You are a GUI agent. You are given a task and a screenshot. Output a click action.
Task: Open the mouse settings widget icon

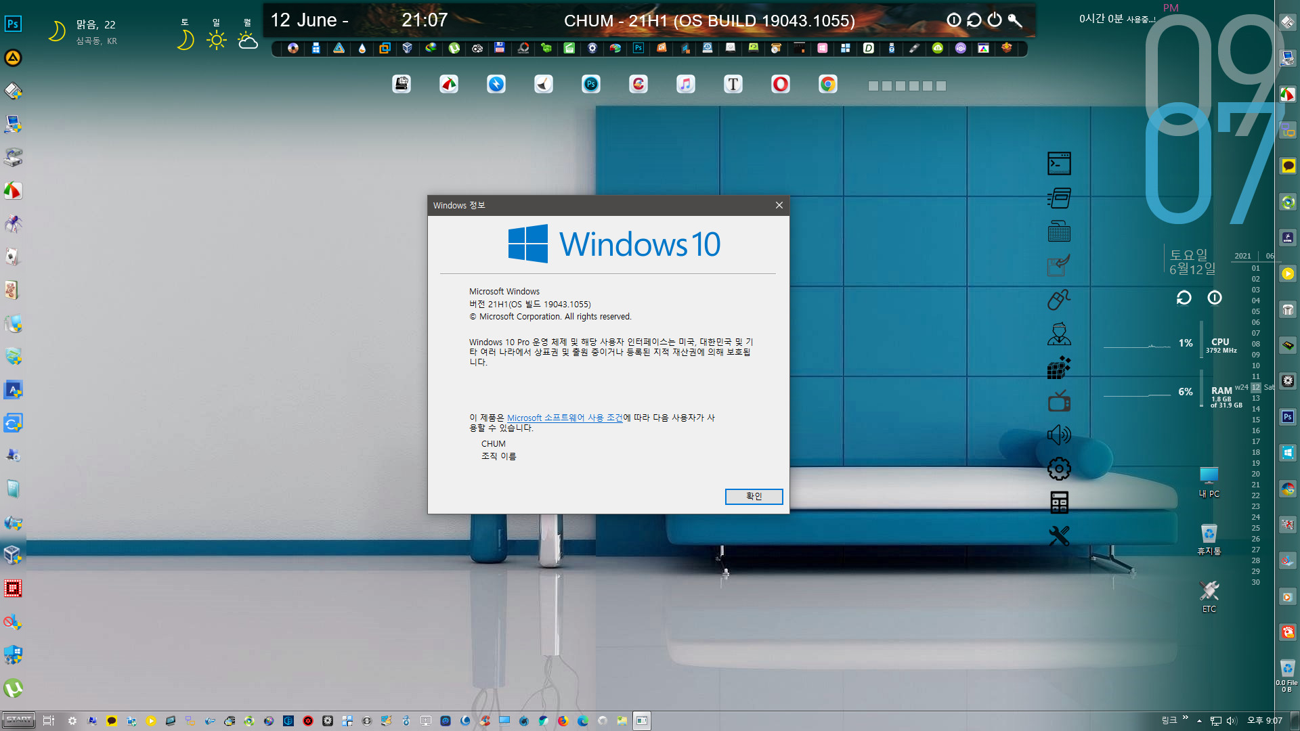click(1059, 299)
